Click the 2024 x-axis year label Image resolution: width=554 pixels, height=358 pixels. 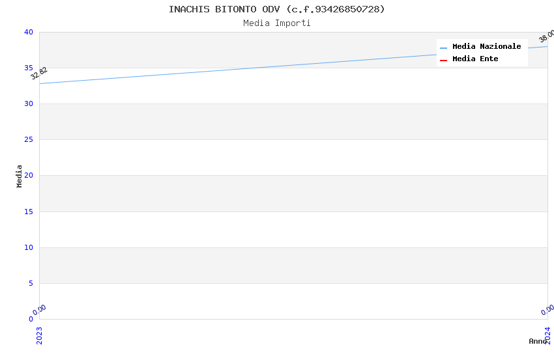pyautogui.click(x=547, y=335)
